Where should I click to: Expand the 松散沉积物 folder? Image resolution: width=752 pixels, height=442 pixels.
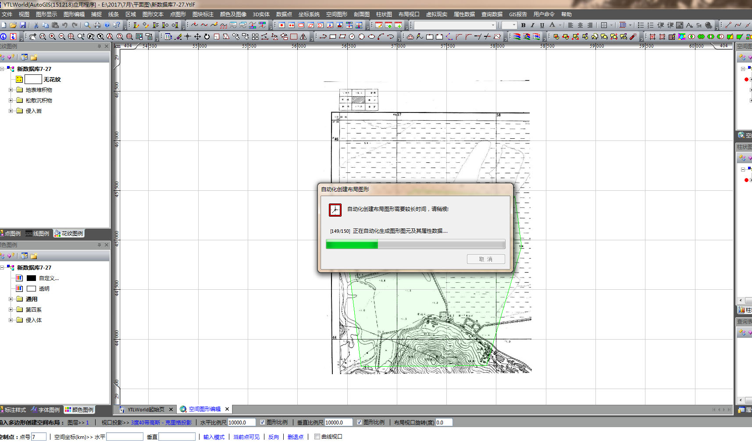pos(11,100)
